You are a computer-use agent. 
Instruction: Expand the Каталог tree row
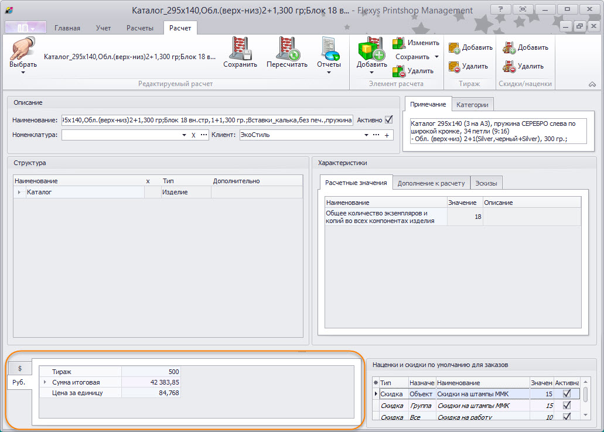[19, 192]
